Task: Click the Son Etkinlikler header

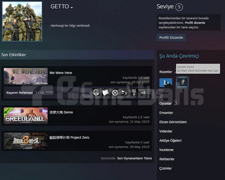Action: [14, 55]
